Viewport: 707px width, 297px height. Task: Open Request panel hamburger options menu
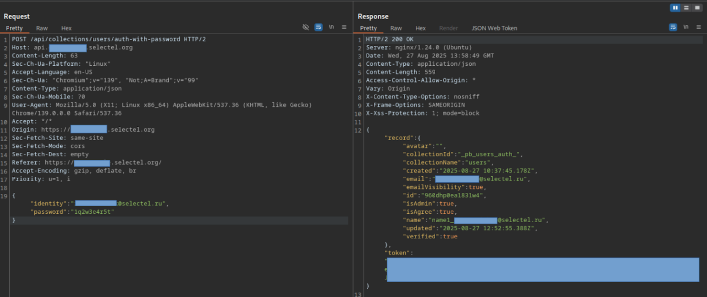(x=344, y=27)
